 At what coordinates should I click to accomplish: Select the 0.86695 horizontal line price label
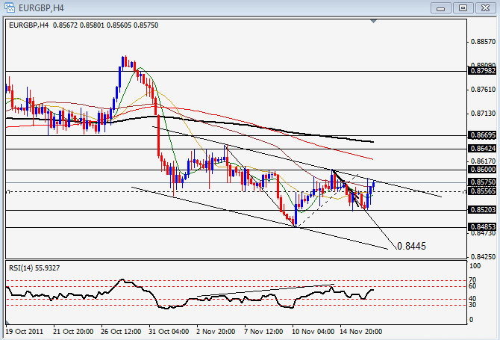(483, 135)
